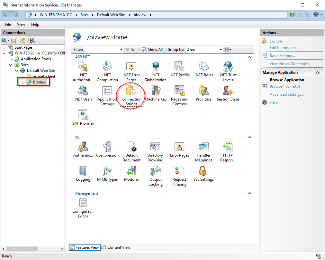This screenshot has height=260, width=325.
Task: Select Start Page in Connections tree
Action: [x=23, y=47]
